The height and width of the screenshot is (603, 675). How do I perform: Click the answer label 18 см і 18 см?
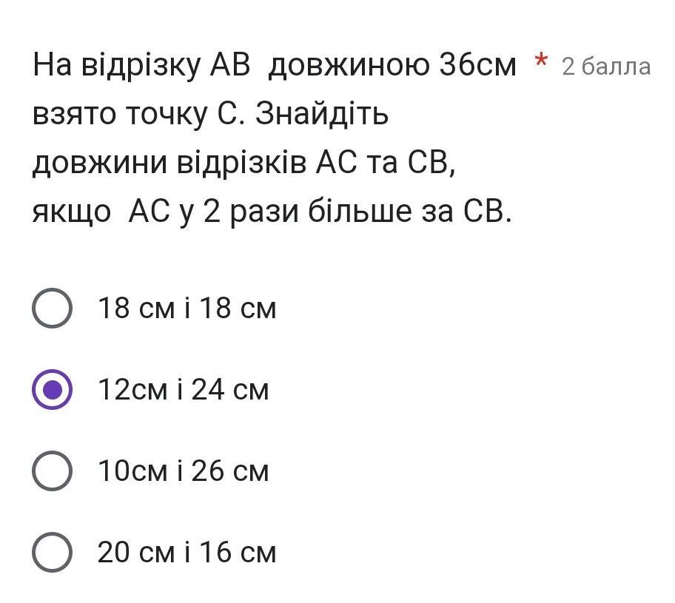point(187,309)
